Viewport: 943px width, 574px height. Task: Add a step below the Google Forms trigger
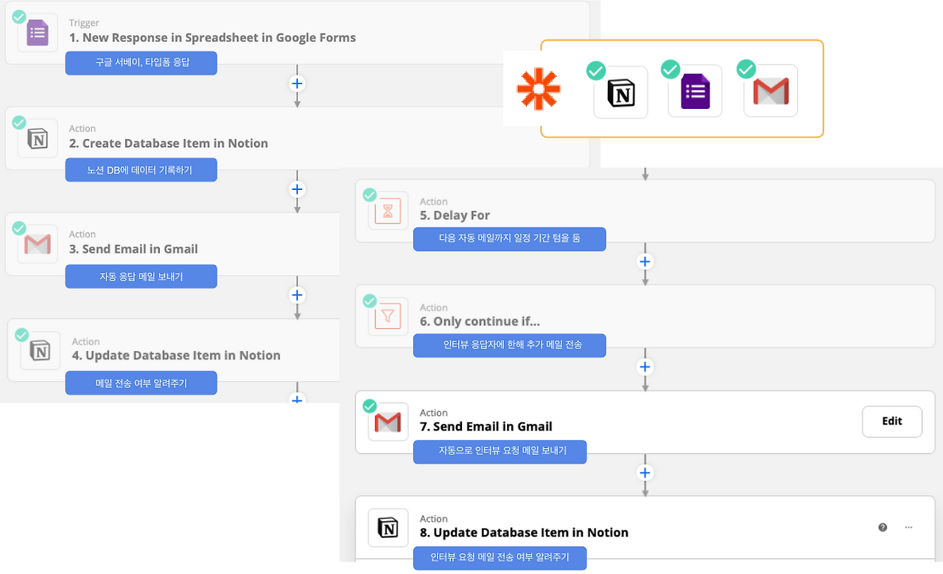click(x=297, y=83)
